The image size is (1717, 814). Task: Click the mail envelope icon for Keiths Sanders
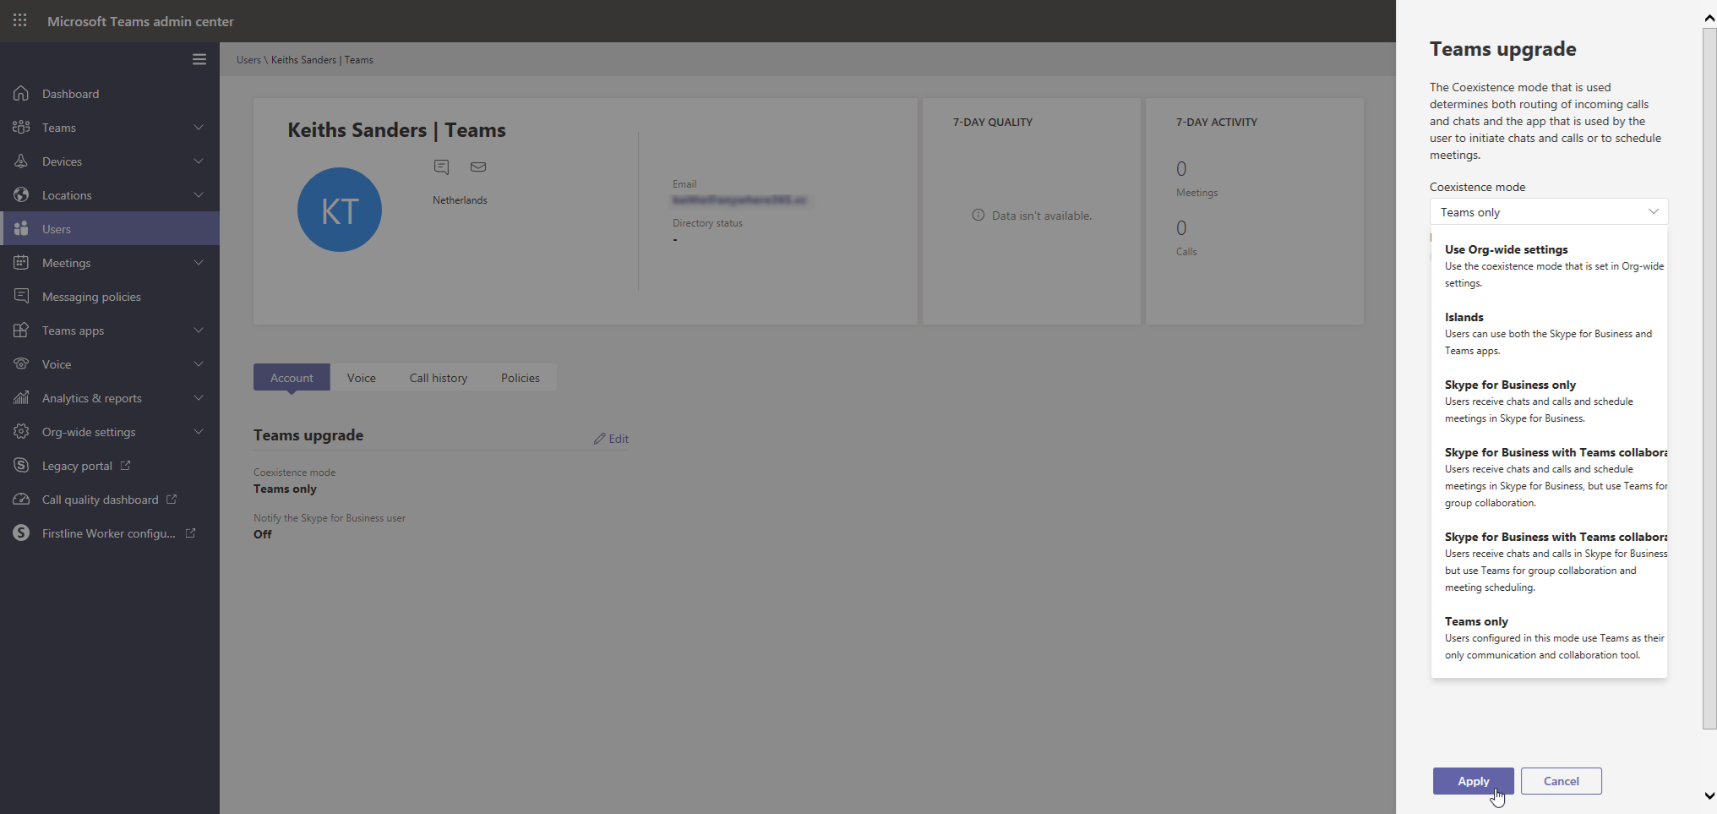478,167
